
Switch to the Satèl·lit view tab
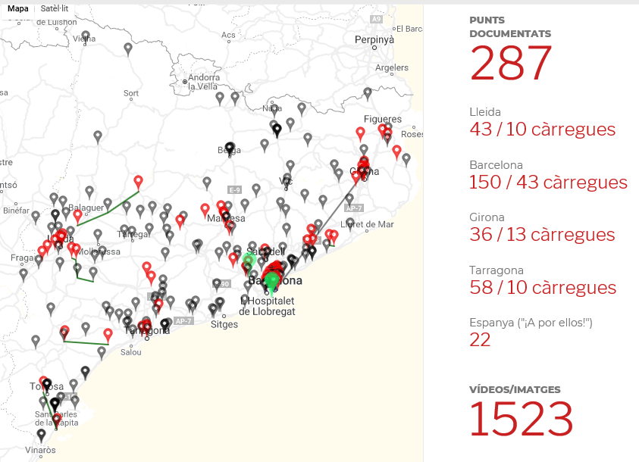[x=55, y=8]
